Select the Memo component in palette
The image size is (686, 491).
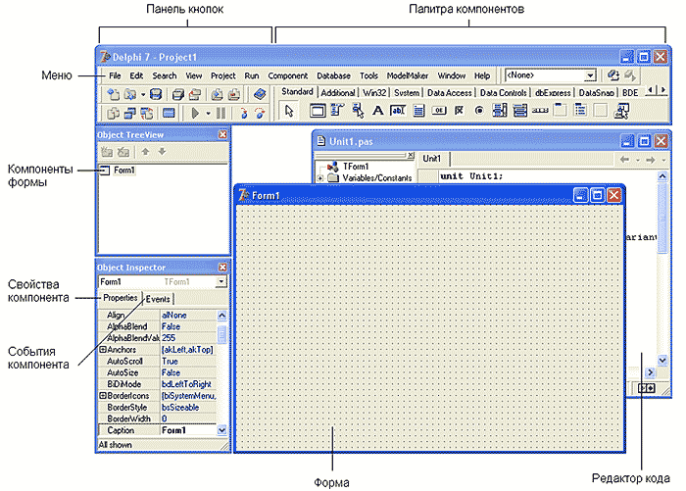coord(418,111)
